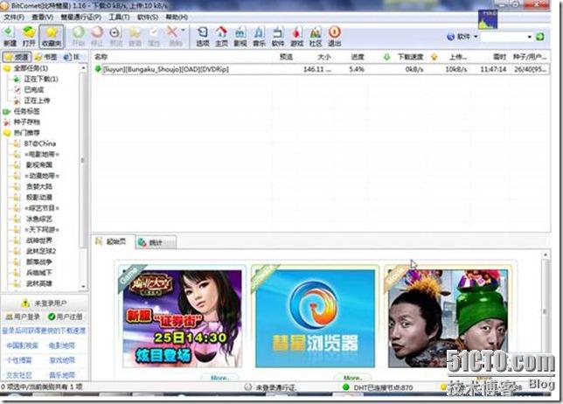Viewport: 563px width, 404px height.
Task: Click the 新建 (New) toolbar icon
Action: click(x=10, y=36)
